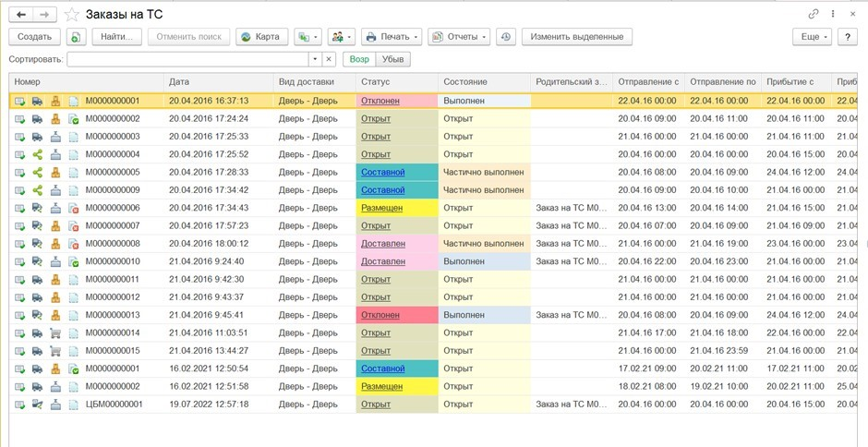Viewport: 868px width, 447px height.
Task: Open the Сортировать field dropdown arrow
Action: pyautogui.click(x=315, y=59)
